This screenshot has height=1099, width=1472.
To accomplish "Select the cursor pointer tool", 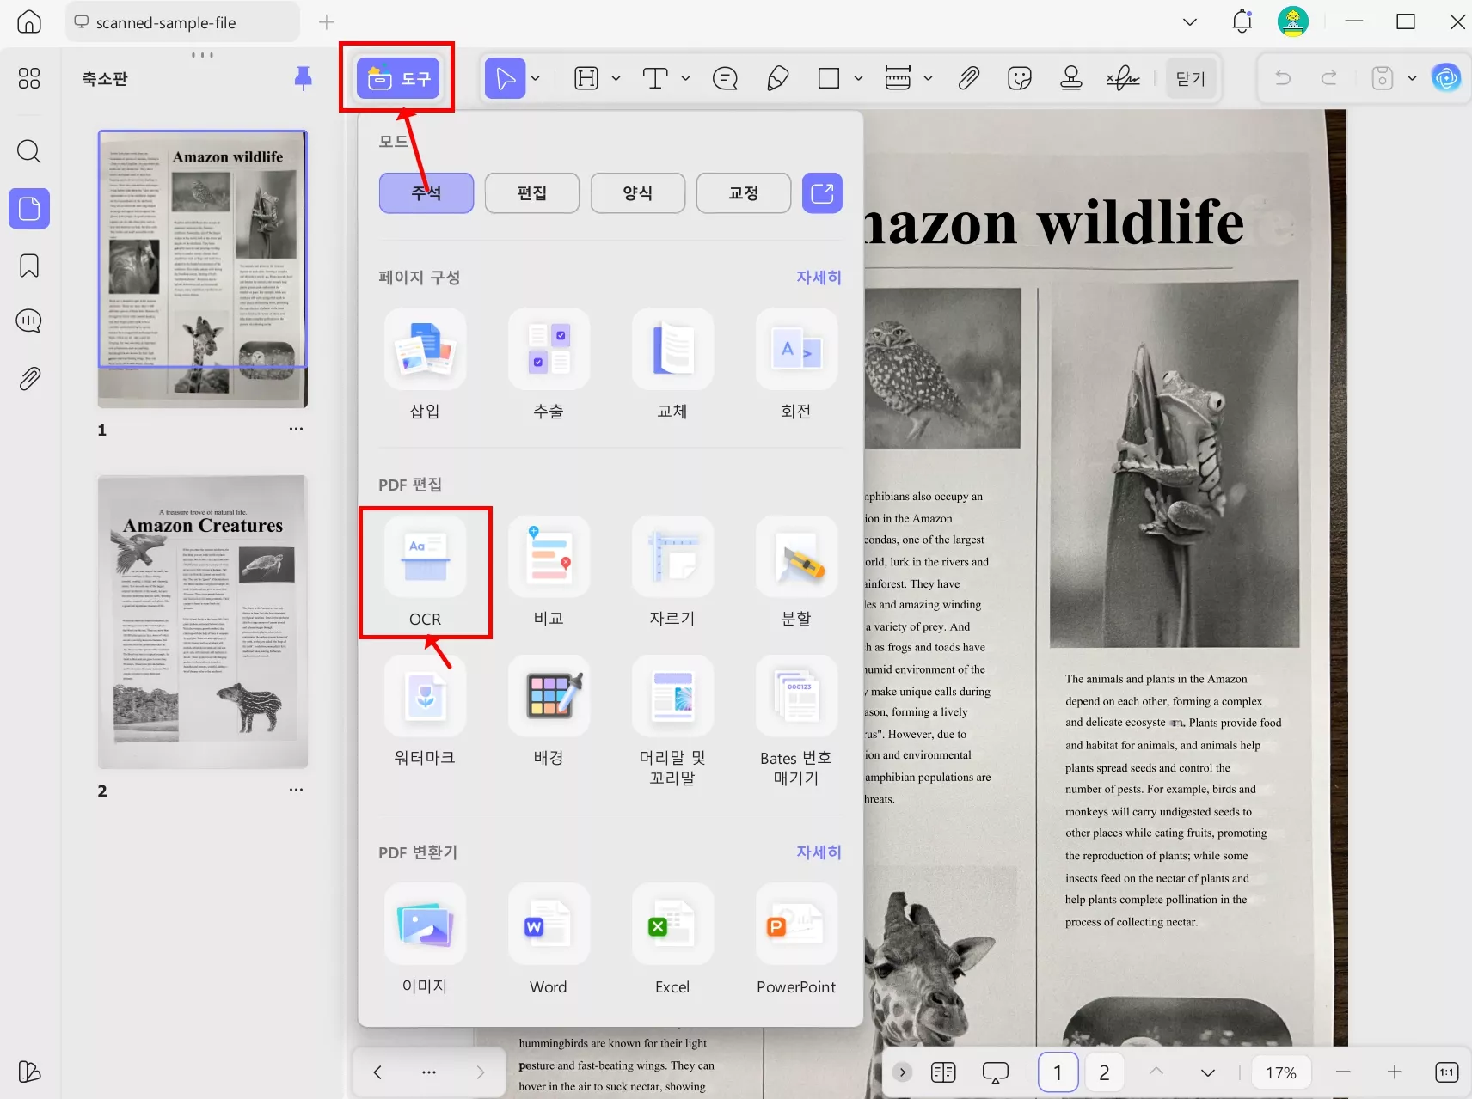I will pos(506,78).
